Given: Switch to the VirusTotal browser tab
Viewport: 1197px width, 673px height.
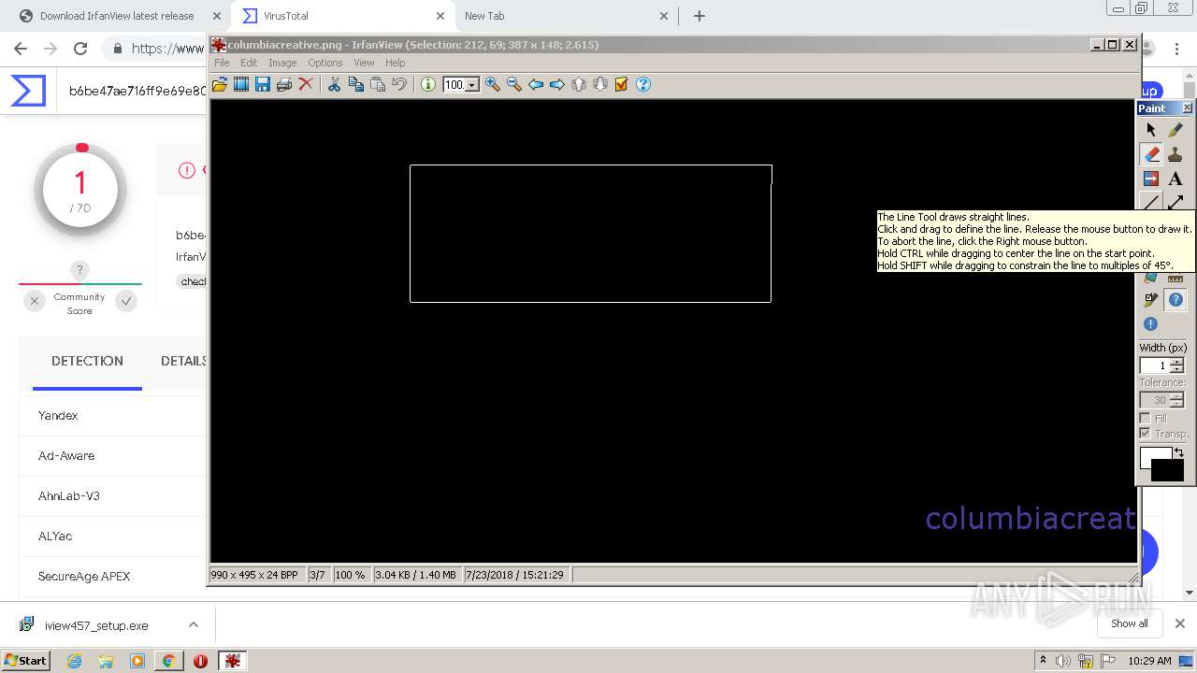Looking at the screenshot, I should (343, 16).
